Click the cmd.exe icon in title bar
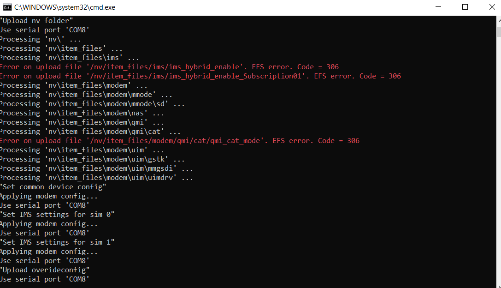This screenshot has width=501, height=288. 7,7
